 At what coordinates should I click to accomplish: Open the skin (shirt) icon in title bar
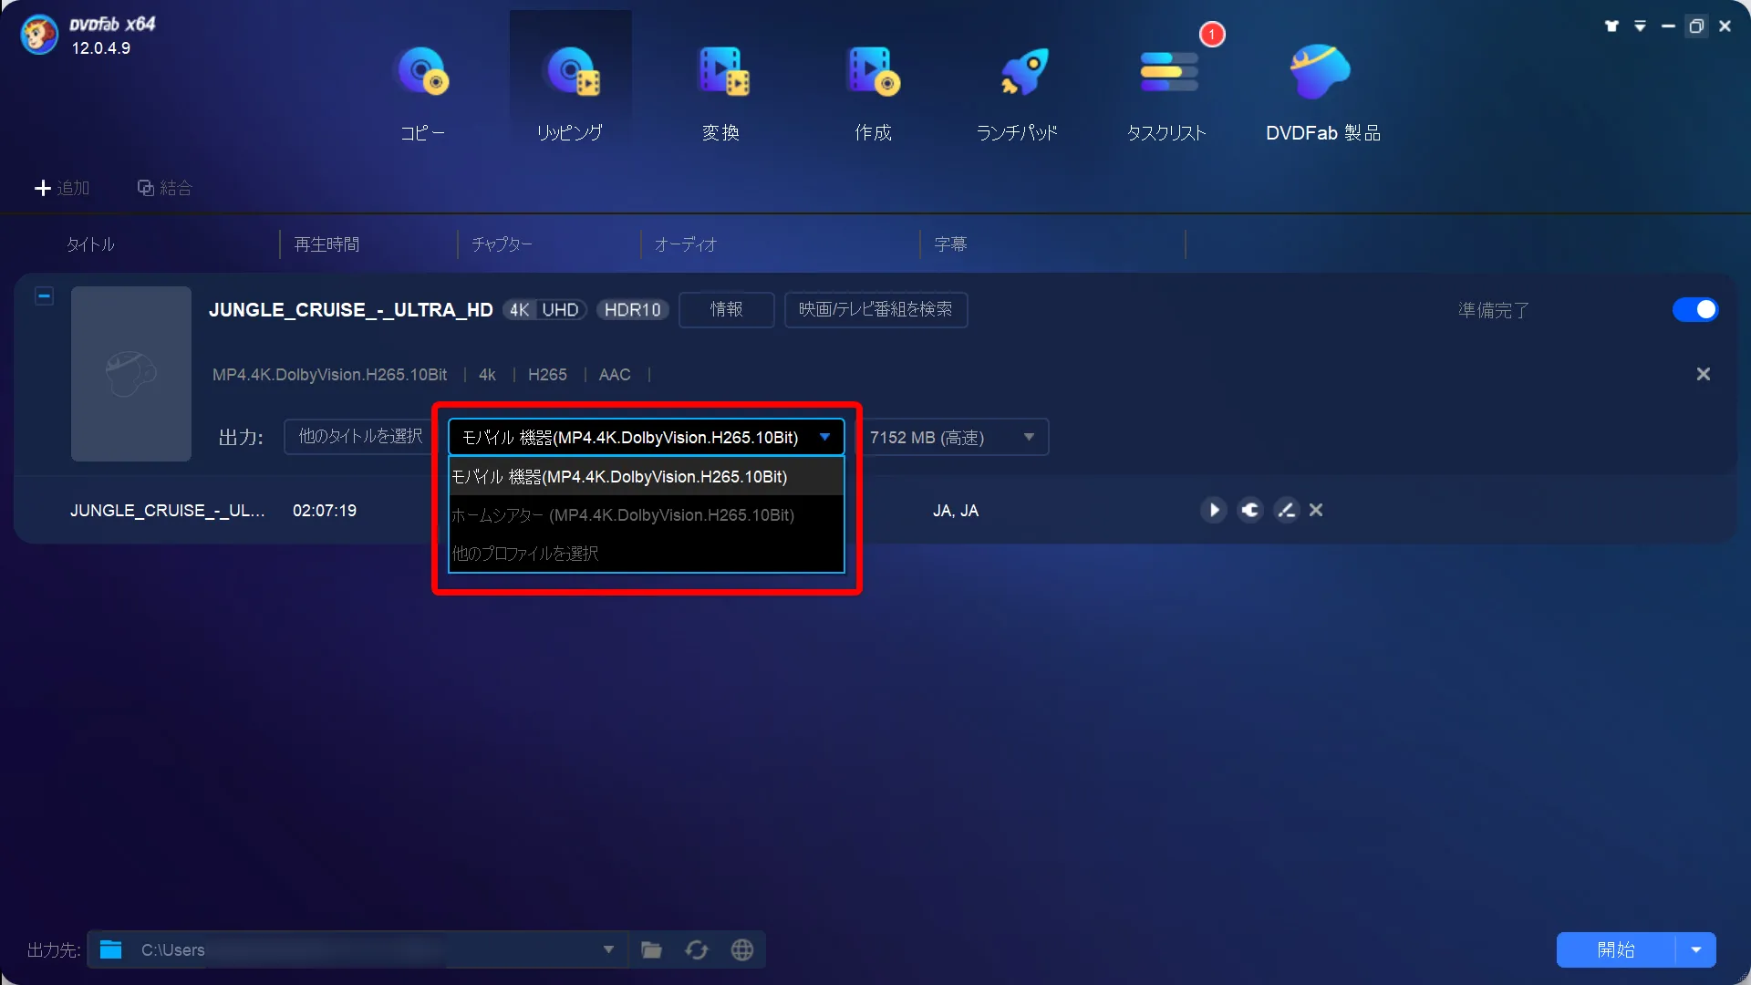pyautogui.click(x=1611, y=26)
